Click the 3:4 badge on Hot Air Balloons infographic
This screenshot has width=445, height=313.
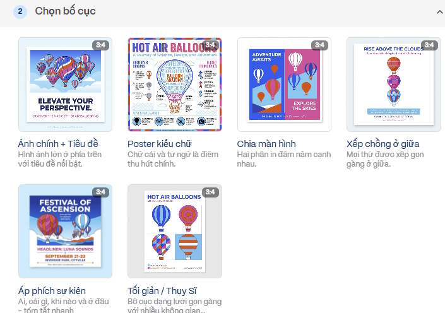click(210, 45)
